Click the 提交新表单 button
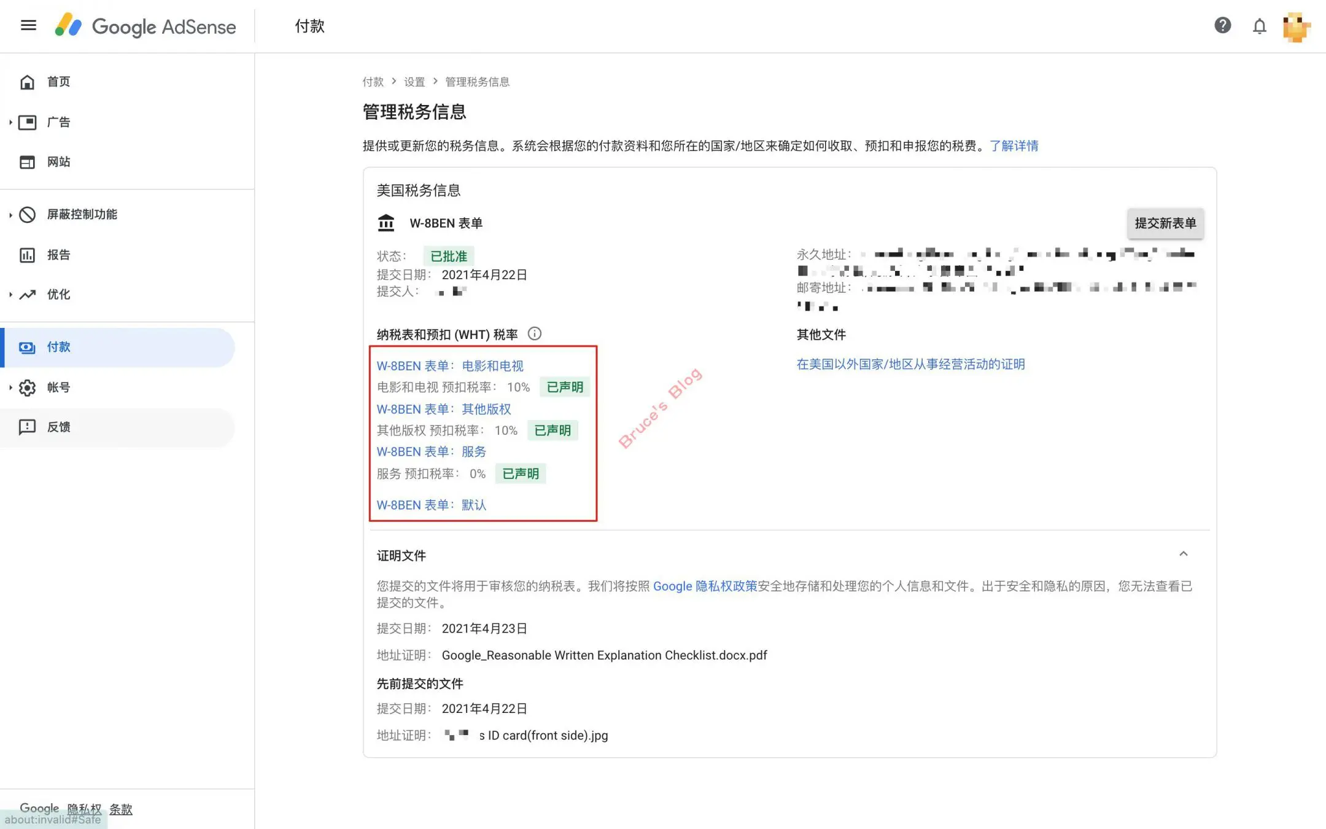 tap(1165, 223)
